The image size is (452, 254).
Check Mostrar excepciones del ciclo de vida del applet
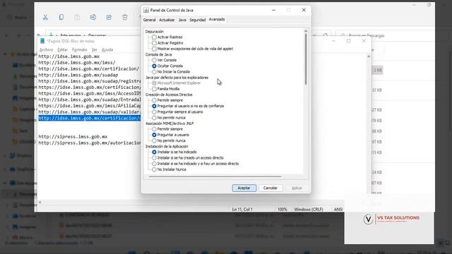(154, 49)
